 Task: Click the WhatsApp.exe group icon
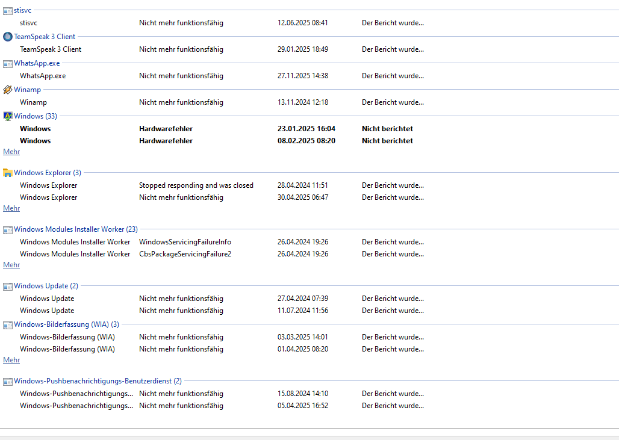click(7, 64)
